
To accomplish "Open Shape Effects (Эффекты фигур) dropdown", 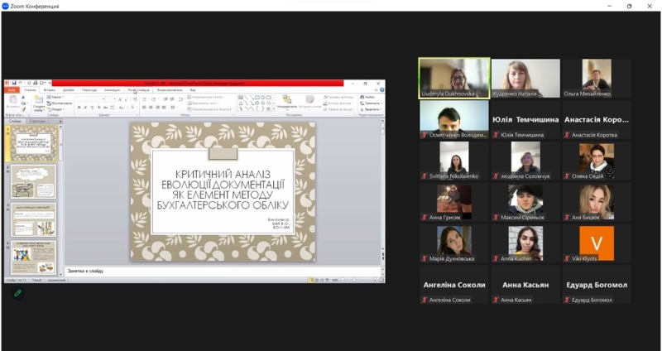I will pyautogui.click(x=338, y=109).
